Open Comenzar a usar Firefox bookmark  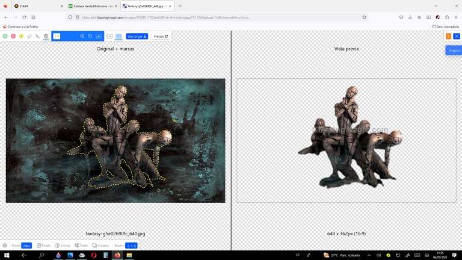[x=20, y=26]
